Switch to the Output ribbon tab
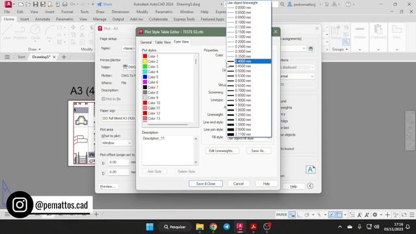Viewport: 416px width, 234px height. click(x=118, y=19)
